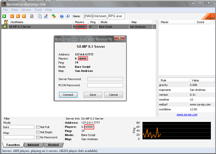Click the ping graph
This screenshot has width=216, height=154.
tap(176, 131)
